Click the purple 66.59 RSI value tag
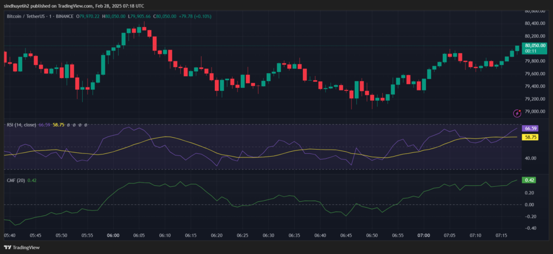The image size is (553, 254). pos(529,129)
